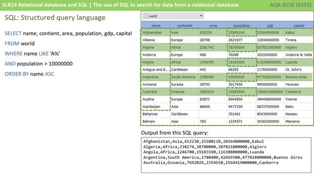Viewport: 314px width, 176px height.
Task: Click the Antigua and B... name cell
Action: click(156, 69)
